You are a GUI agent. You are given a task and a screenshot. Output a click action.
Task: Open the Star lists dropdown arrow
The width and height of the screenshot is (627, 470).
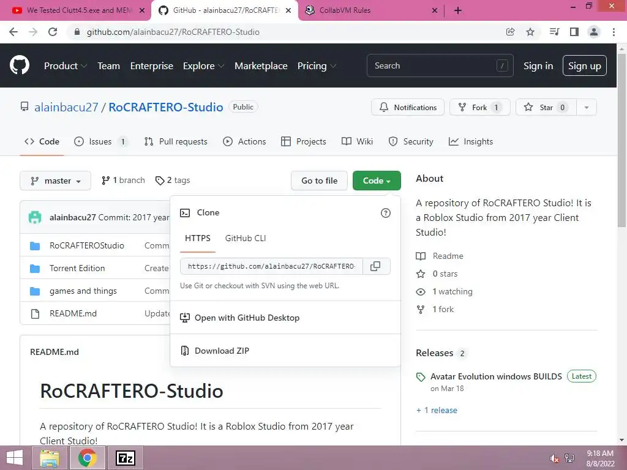coord(586,108)
